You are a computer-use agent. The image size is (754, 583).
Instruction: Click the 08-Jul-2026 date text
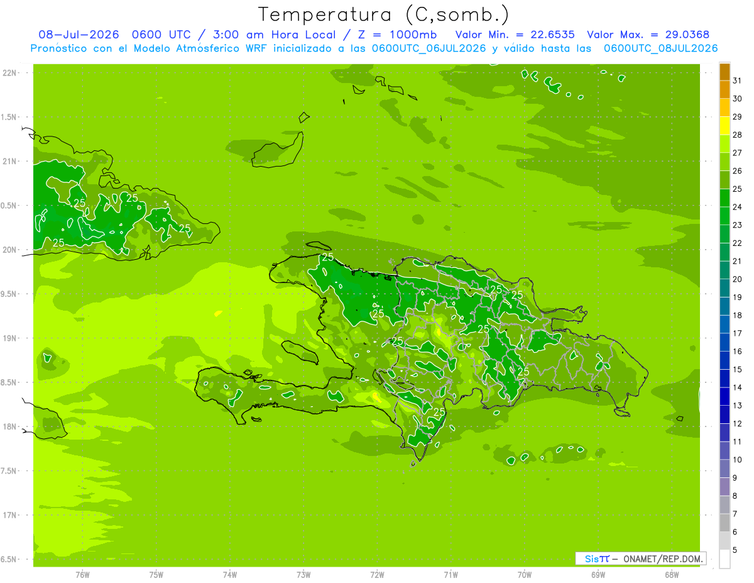coord(79,35)
